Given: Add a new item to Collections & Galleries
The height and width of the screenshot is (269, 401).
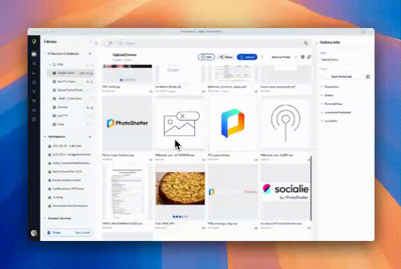Looking at the screenshot, I should click(x=90, y=54).
